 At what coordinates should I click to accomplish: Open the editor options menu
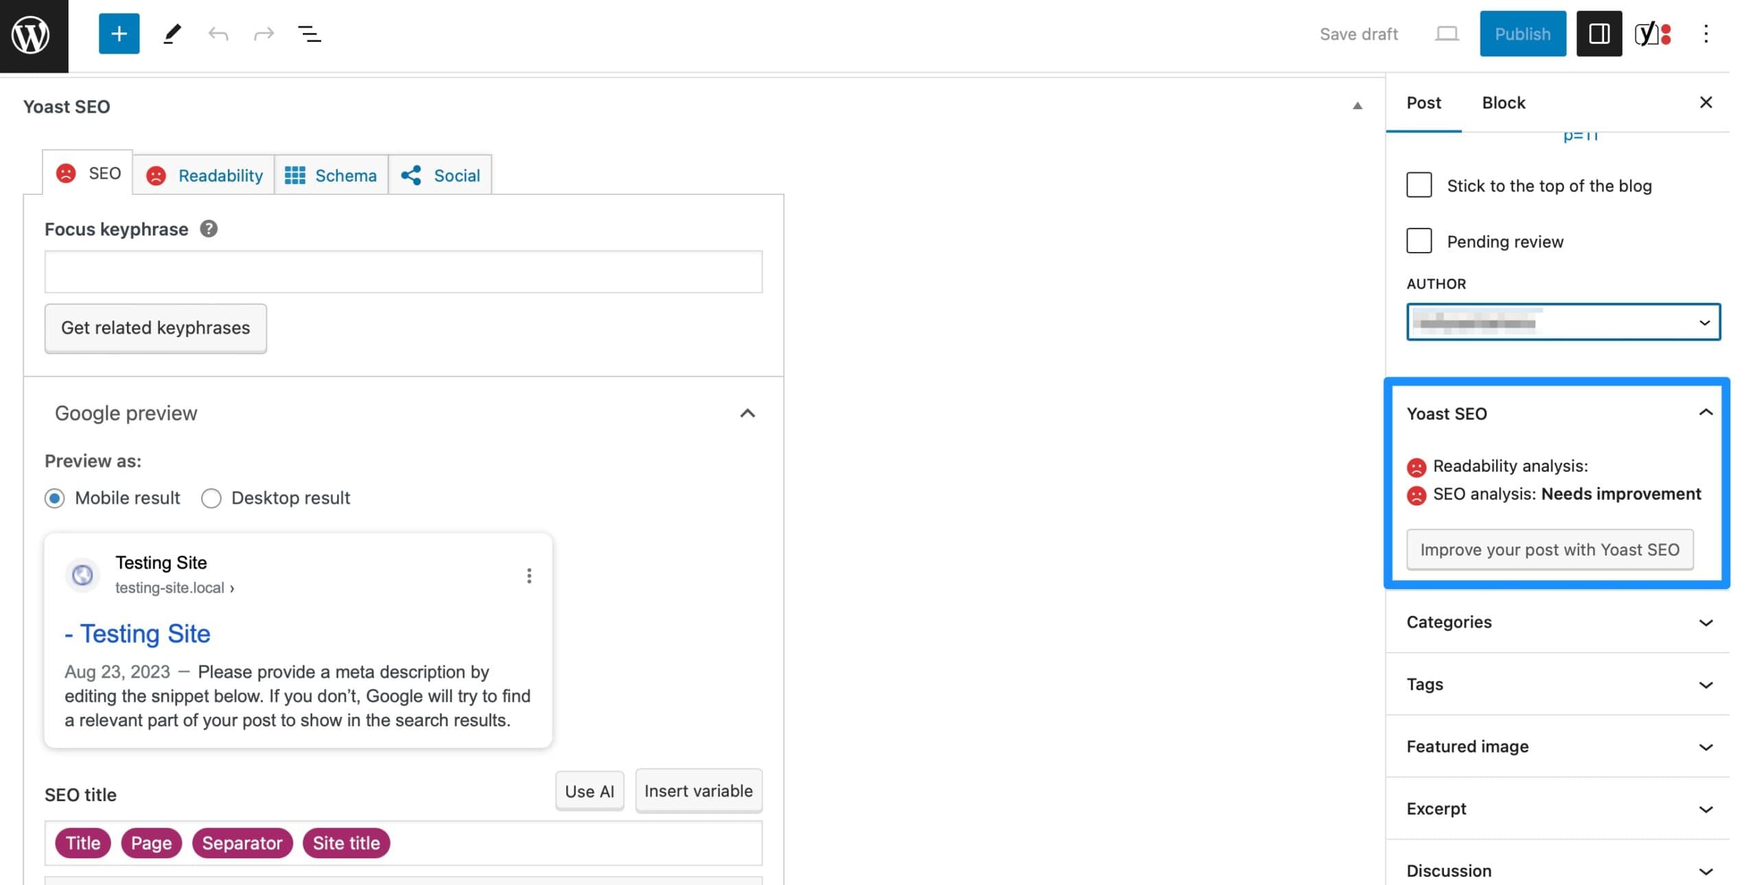1707,34
